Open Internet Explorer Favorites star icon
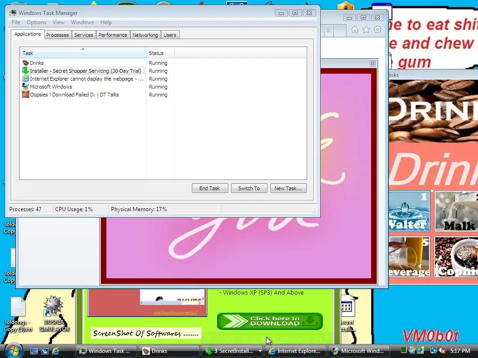The image size is (478, 358). [x=366, y=29]
